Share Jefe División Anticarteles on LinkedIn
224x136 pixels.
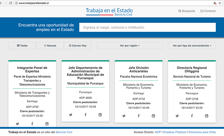(x=153, y=116)
